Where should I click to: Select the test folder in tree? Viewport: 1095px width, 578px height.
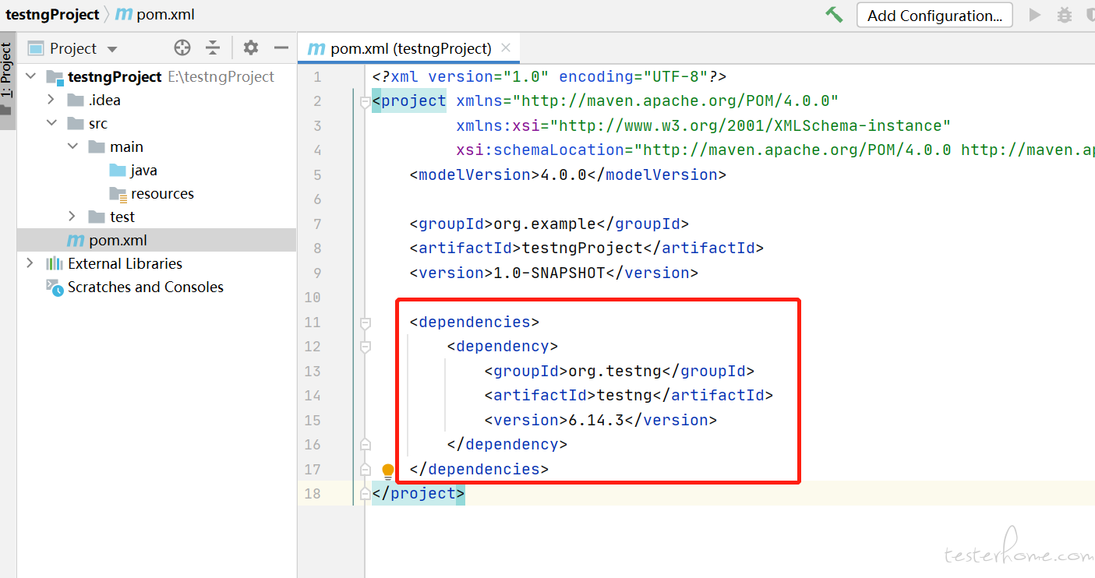point(122,217)
